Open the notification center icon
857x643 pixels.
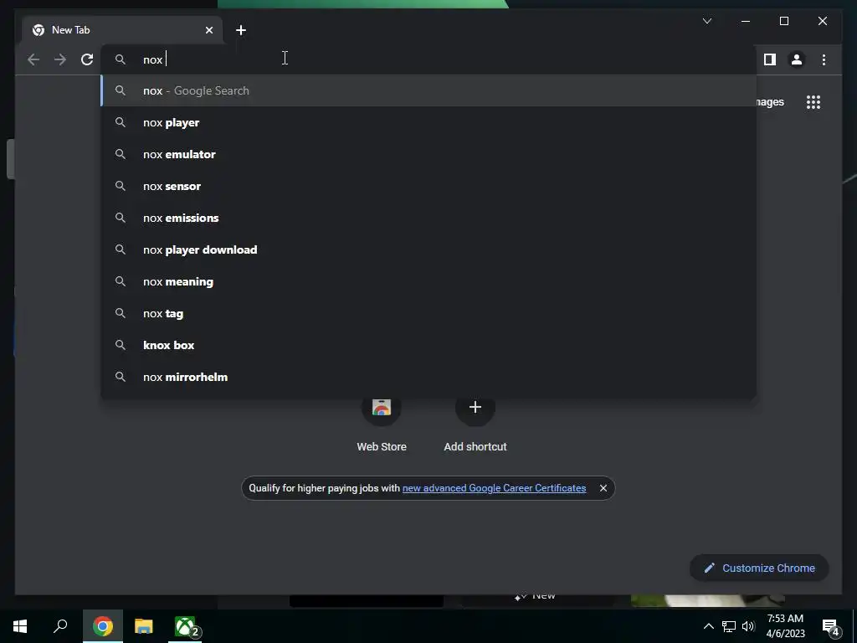point(830,626)
